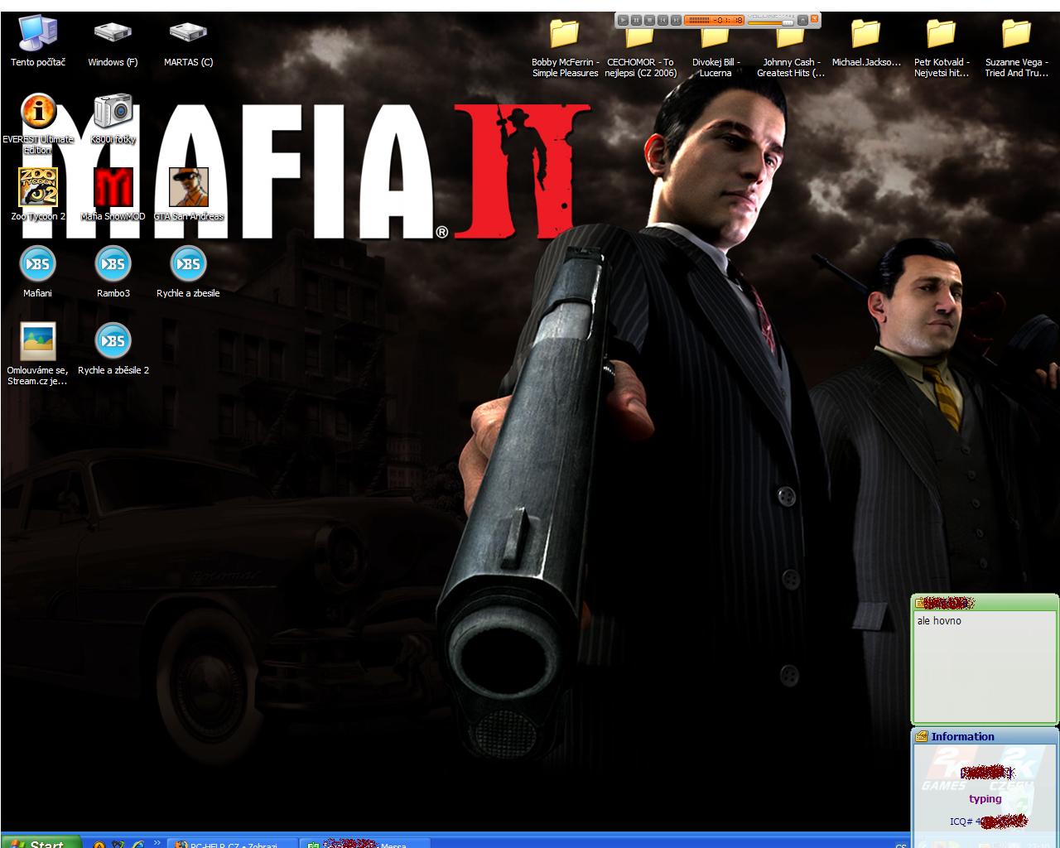Switch to the PC-HELP.CZ browser taskbar button
Image resolution: width=1060 pixels, height=848 pixels.
tap(233, 843)
